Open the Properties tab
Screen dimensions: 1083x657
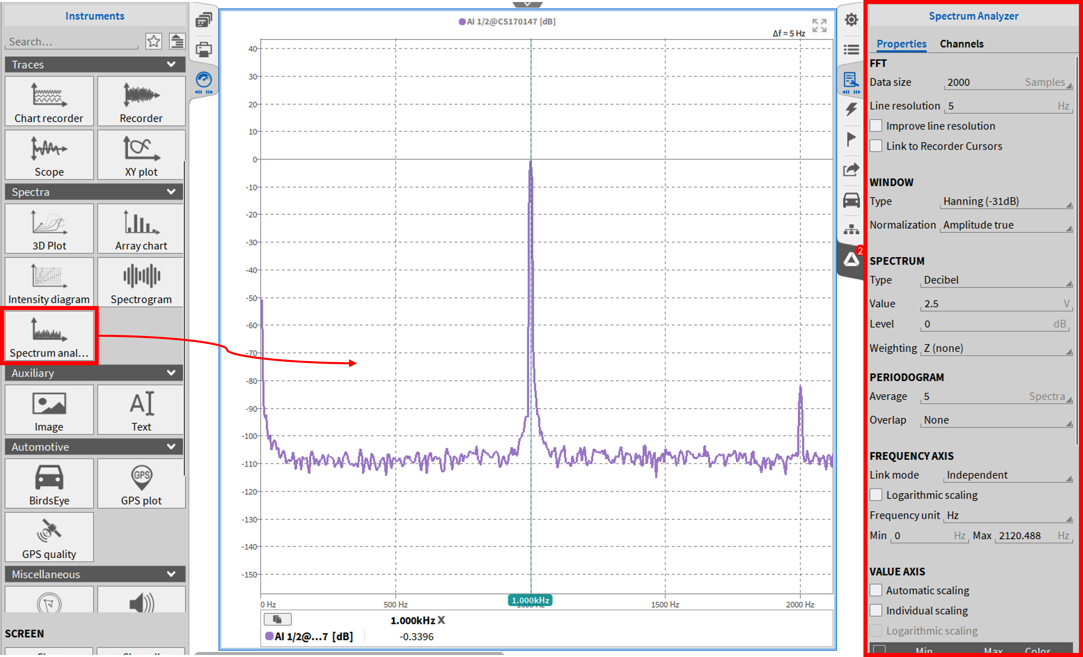pyautogui.click(x=901, y=44)
